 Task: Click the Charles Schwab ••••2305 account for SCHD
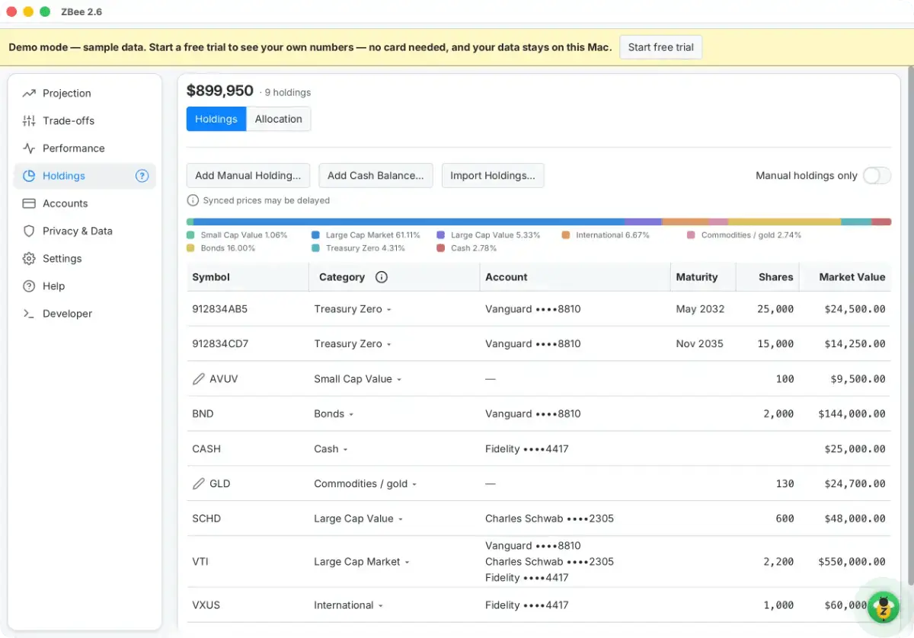click(x=549, y=518)
